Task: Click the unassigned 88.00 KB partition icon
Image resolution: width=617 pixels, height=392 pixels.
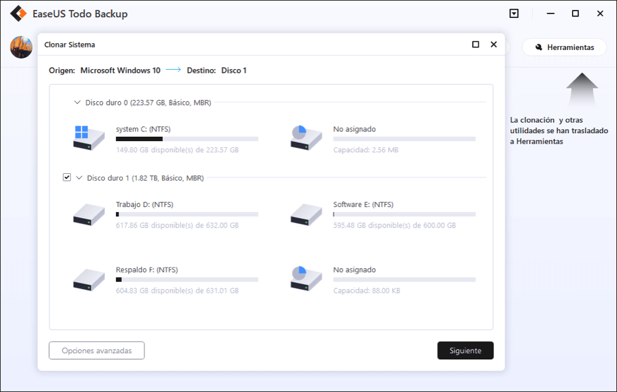Action: click(x=306, y=279)
